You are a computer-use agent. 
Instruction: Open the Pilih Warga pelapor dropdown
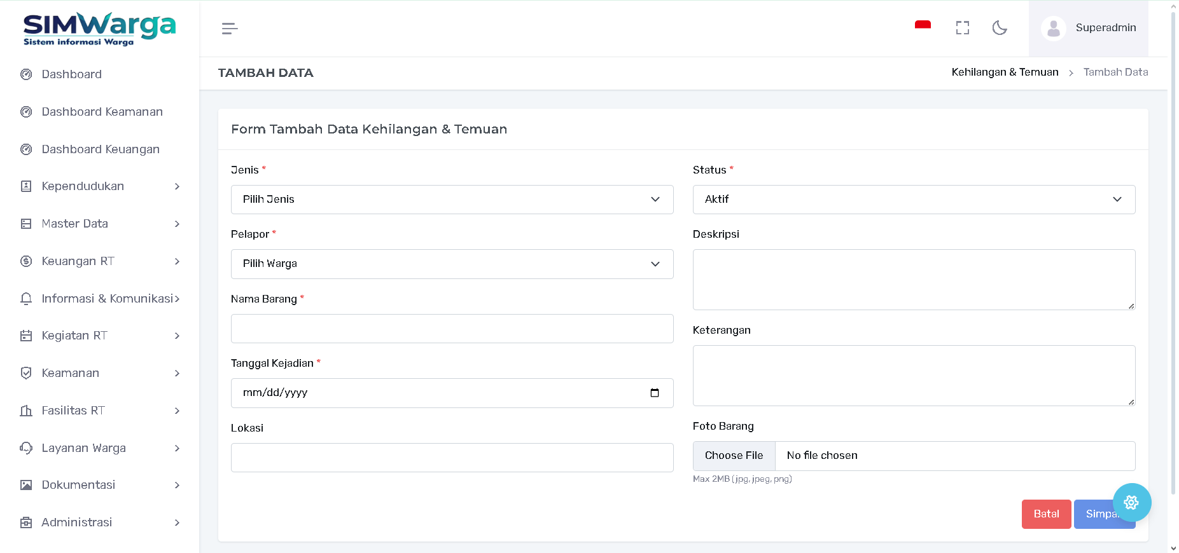[x=452, y=264]
